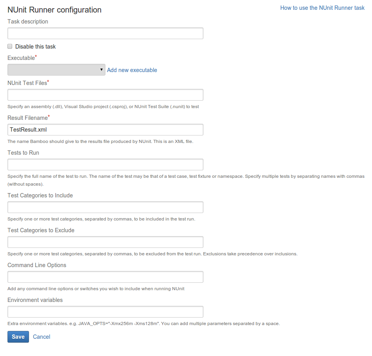Screen dimensions: 372x356
Task: Click the 'Add any command line options' hint
Action: pyautogui.click(x=96, y=289)
